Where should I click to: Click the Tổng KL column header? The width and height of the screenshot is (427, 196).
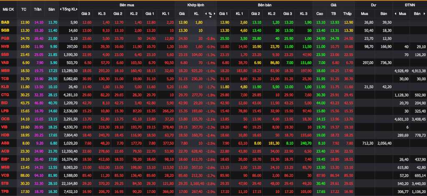point(69,9)
